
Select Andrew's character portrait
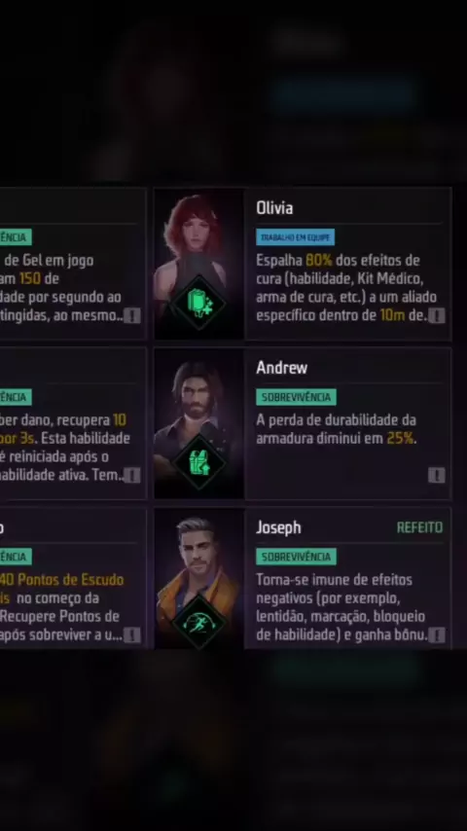198,423
